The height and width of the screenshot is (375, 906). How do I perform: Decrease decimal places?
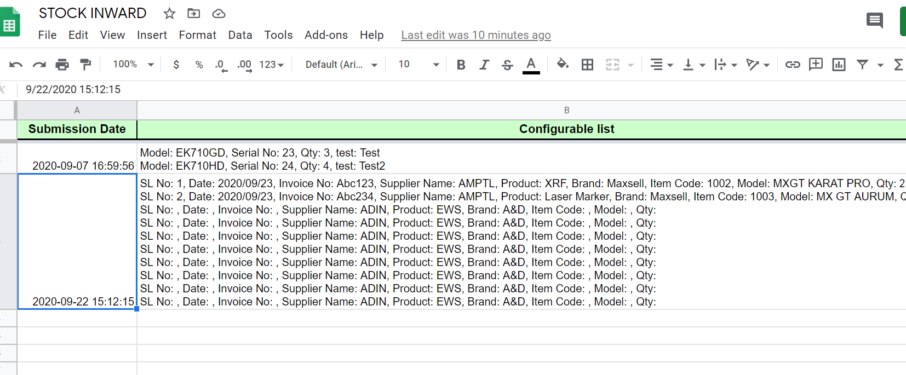(x=221, y=65)
